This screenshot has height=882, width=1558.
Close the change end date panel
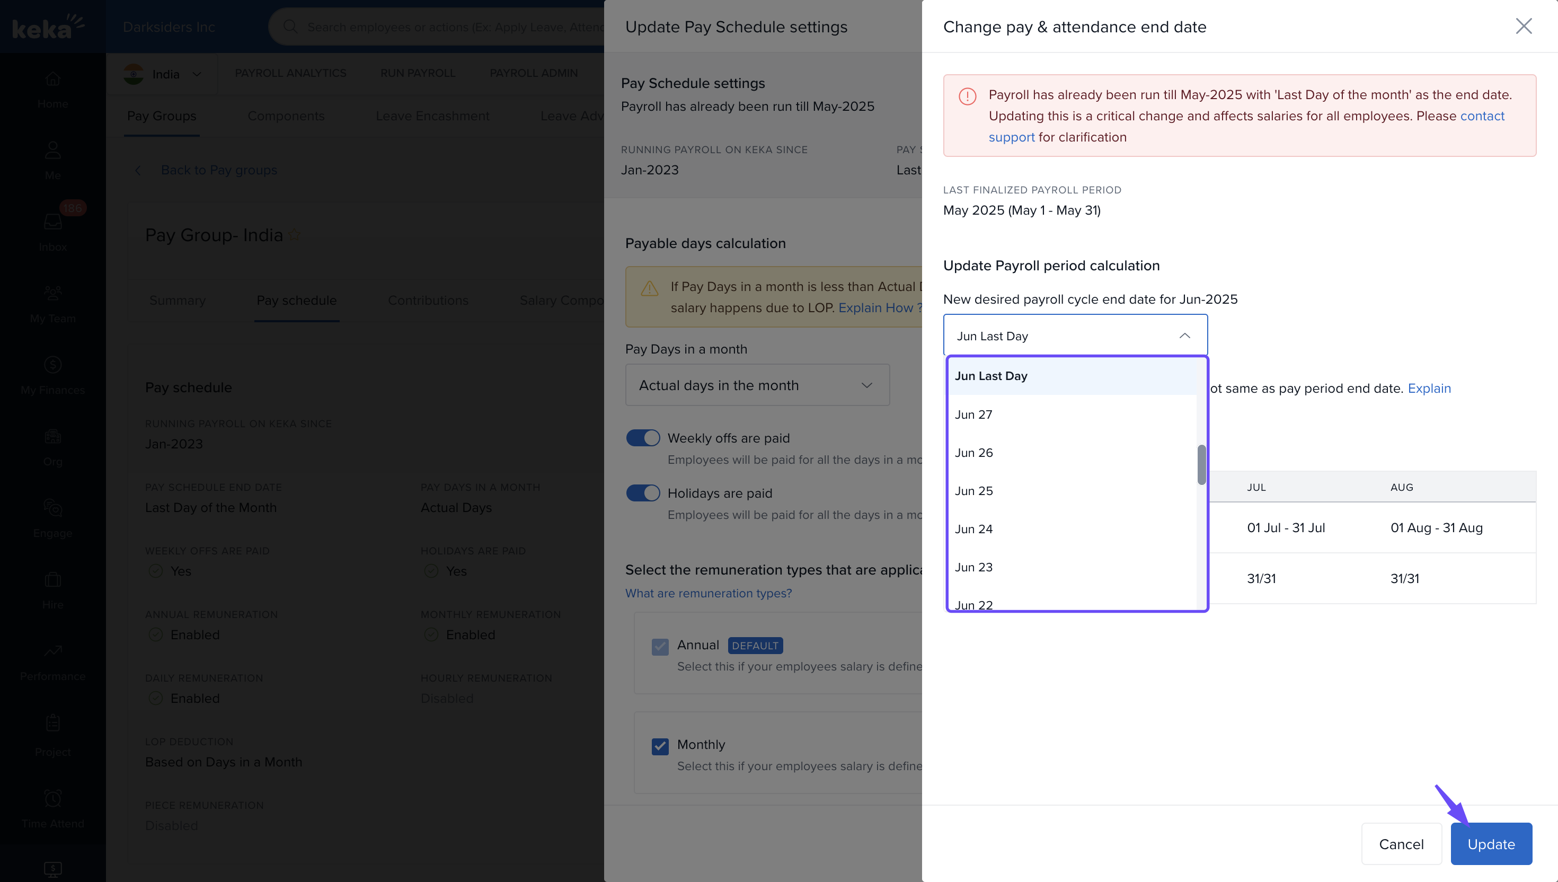[1524, 26]
